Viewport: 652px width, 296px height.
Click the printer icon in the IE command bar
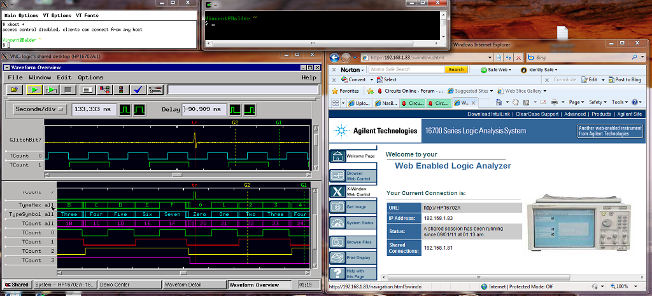point(554,102)
